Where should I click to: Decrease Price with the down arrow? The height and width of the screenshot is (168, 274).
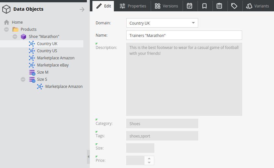pyautogui.click(x=149, y=162)
